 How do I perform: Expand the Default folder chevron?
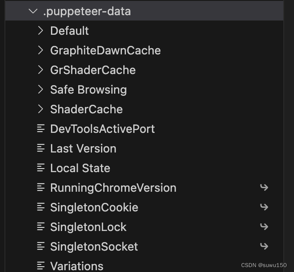[x=41, y=31]
